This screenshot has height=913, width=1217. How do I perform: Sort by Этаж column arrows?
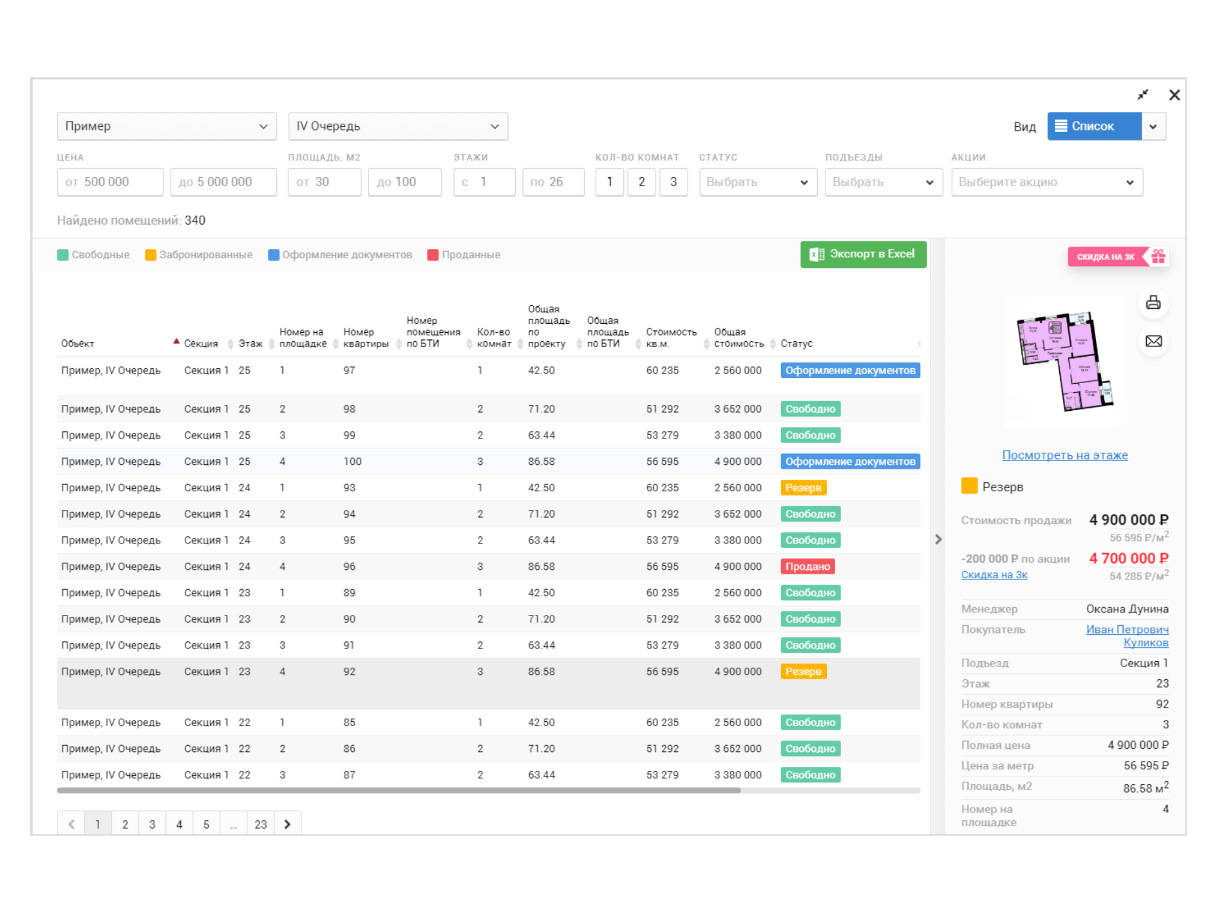click(272, 344)
